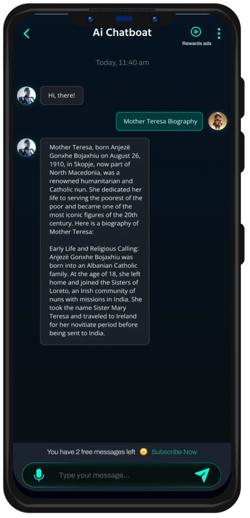Tap the Early Life and Religious Calling paragraph
Screen dimensions: 250x518
(96, 291)
